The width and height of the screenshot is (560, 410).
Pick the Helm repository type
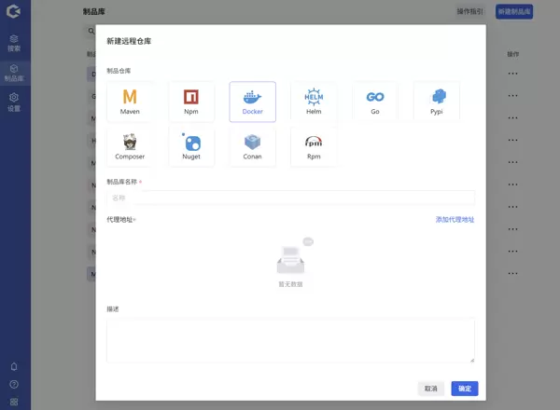(x=314, y=102)
